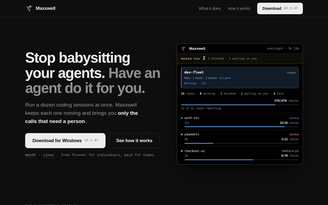Click the 14/16 checks value for auth-svc
The image size is (328, 205).
click(x=289, y=123)
